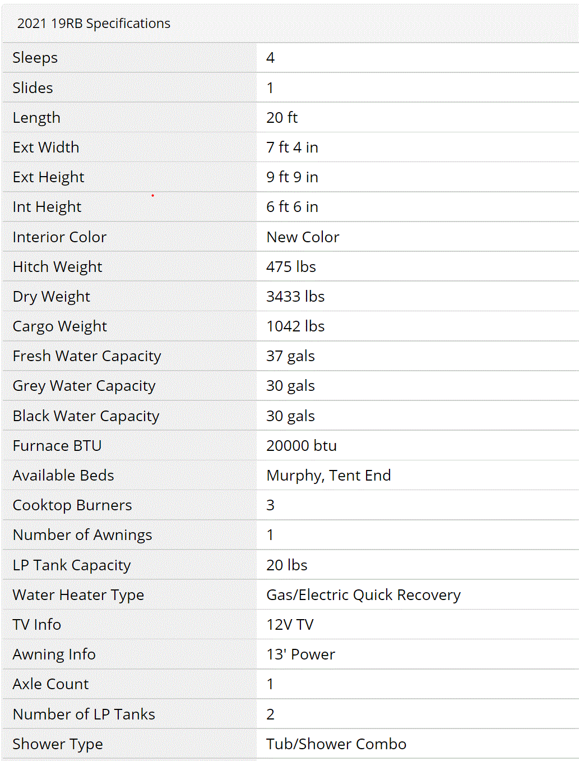Select the Fresh Water Capacity value 37 gals
Image resolution: width=579 pixels, height=761 pixels.
point(290,356)
